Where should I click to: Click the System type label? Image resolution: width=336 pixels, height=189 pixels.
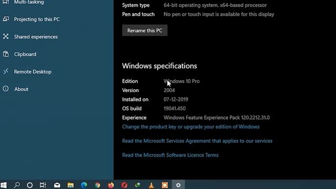[x=136, y=5]
